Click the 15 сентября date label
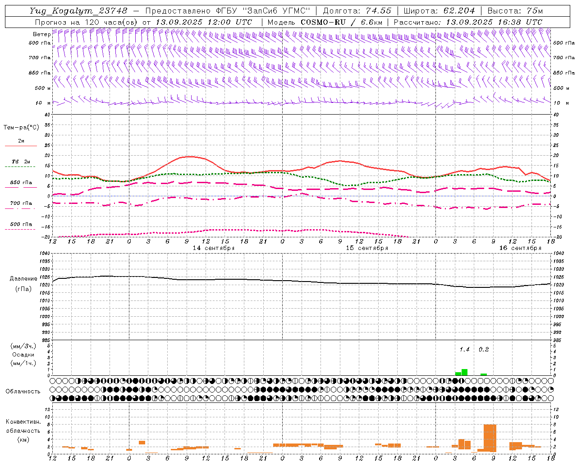This screenshot has height=462, width=577. pyautogui.click(x=367, y=248)
